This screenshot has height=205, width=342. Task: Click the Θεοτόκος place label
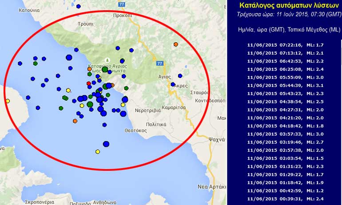tap(135, 130)
